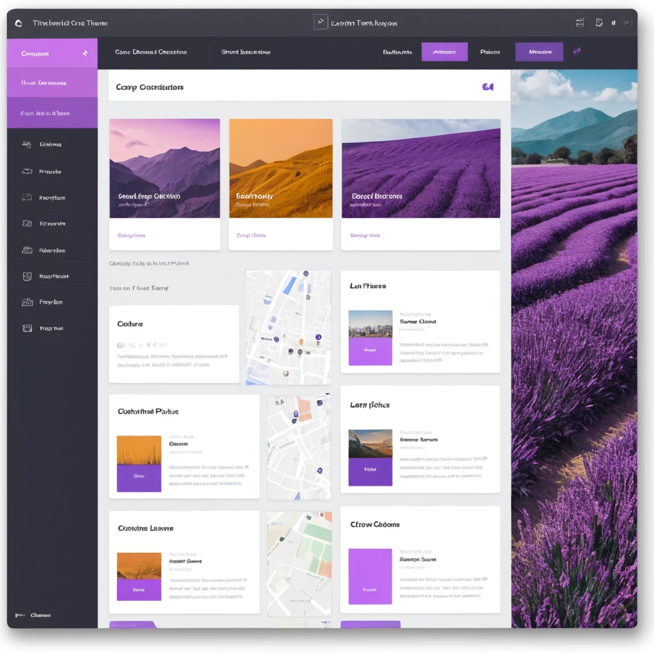Click the last icon in the dark sidebar list
This screenshot has width=654, height=654.
pos(27,328)
